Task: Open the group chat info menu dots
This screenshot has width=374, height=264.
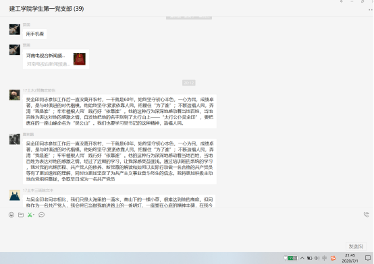Action: (371, 9)
